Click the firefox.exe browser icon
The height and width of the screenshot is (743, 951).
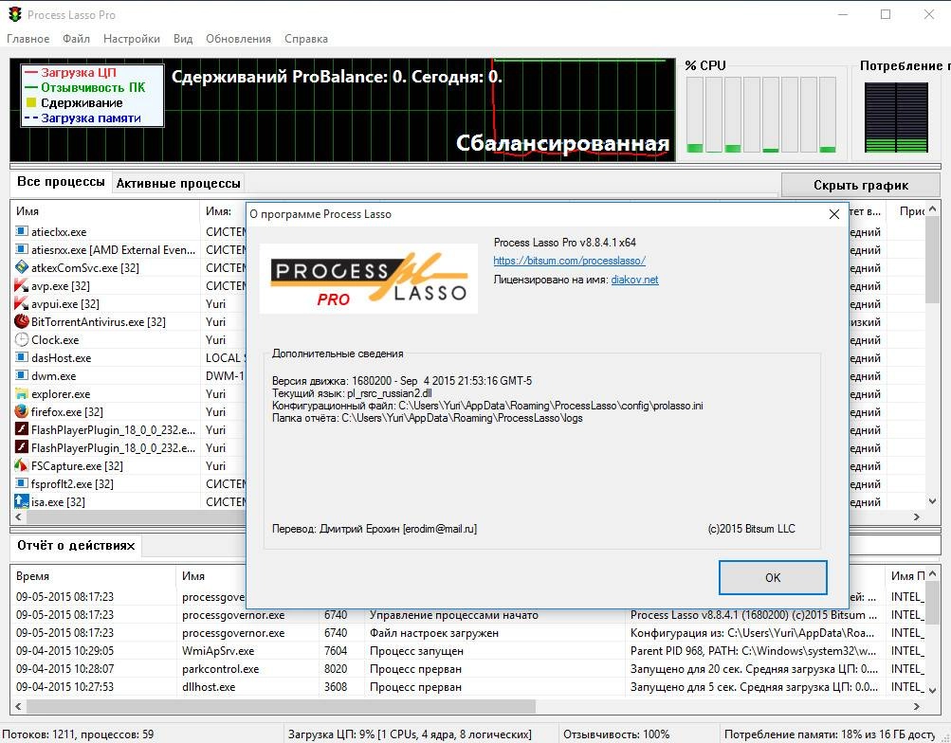[21, 411]
